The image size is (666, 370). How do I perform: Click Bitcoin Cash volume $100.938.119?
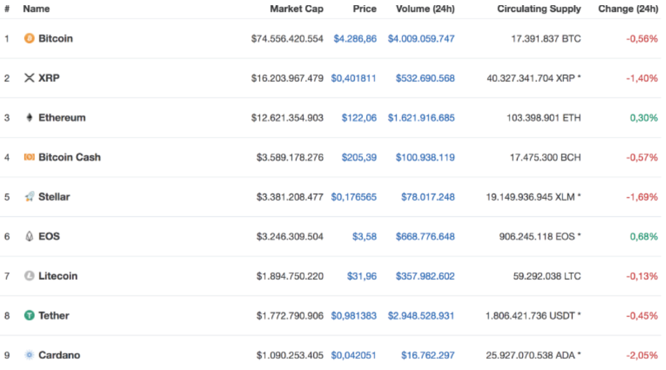tap(425, 157)
